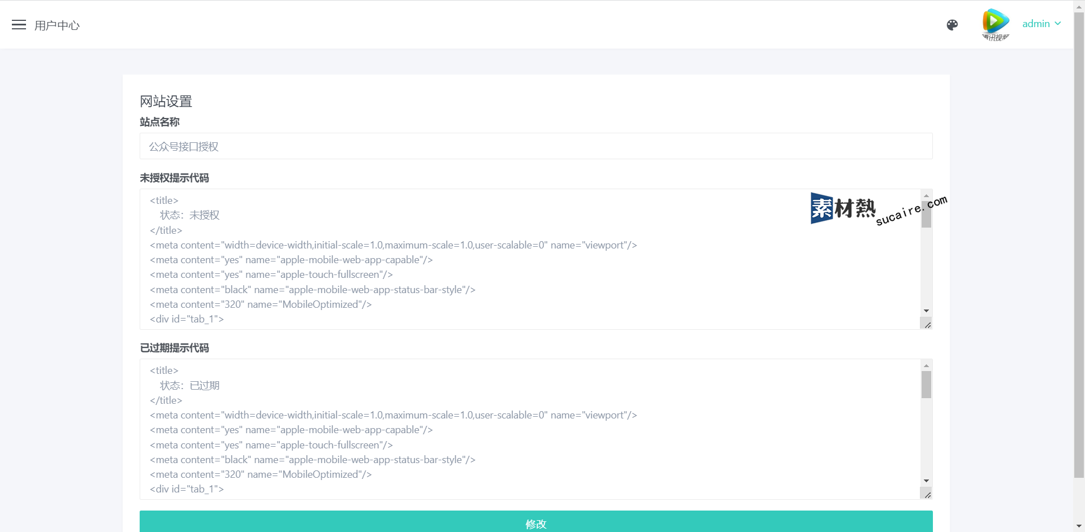Expand the chevron beside admin

tap(1058, 24)
